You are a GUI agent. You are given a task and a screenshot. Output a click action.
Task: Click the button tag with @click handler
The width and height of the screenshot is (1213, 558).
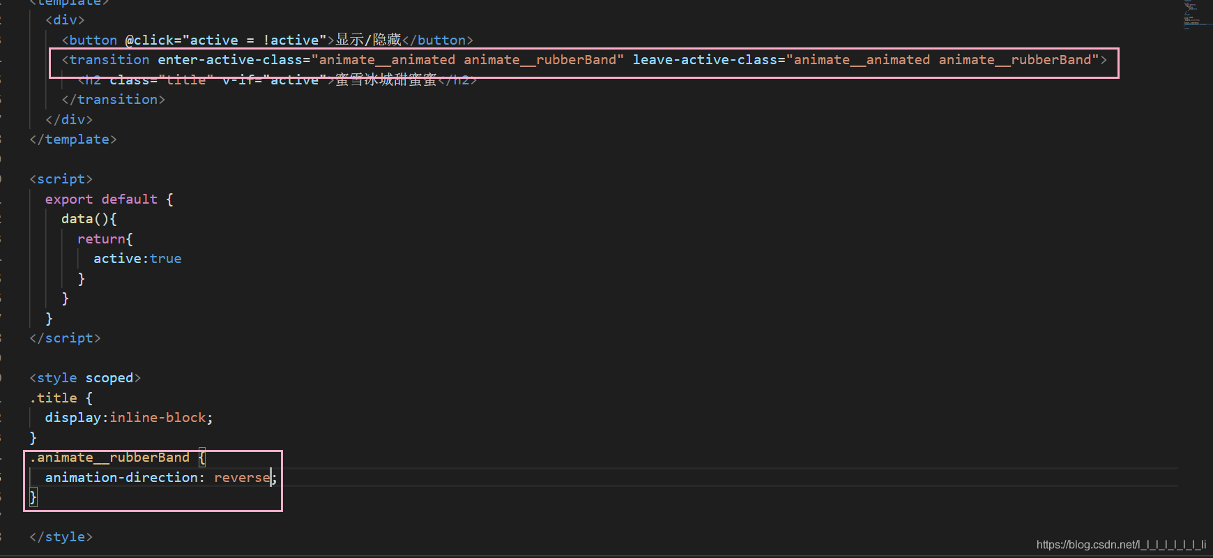pos(268,40)
